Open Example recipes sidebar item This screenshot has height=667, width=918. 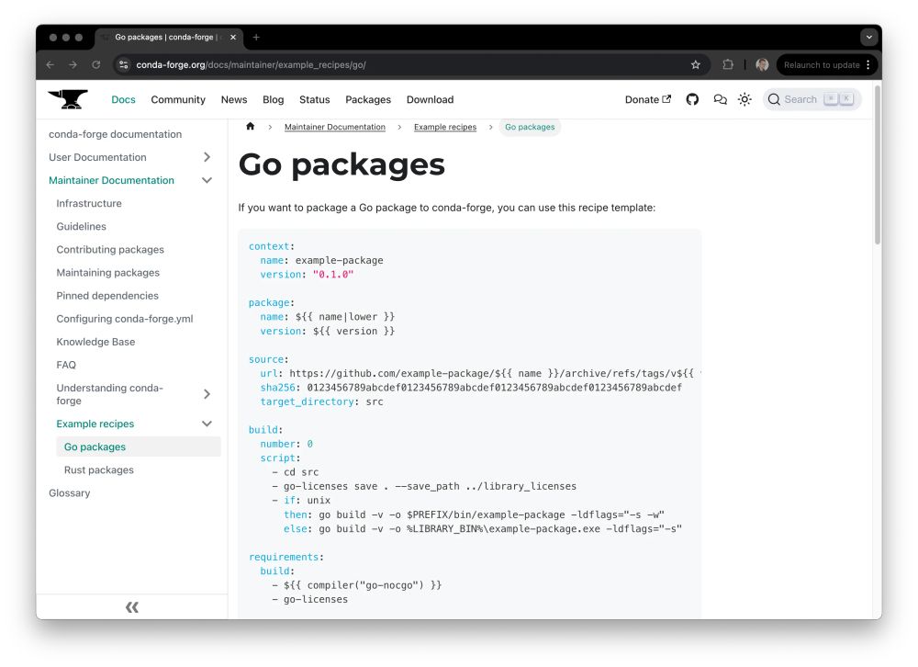(x=95, y=424)
